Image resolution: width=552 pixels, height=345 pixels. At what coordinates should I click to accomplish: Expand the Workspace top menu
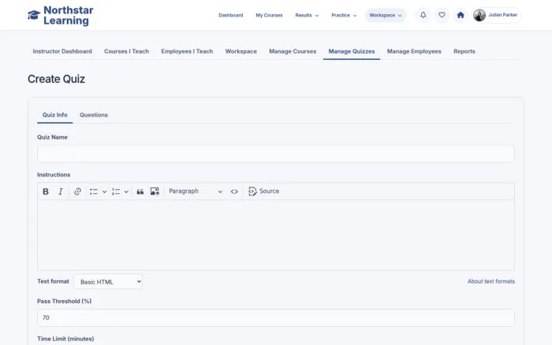(386, 15)
